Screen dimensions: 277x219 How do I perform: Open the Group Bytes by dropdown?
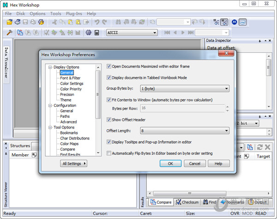[x=185, y=89]
